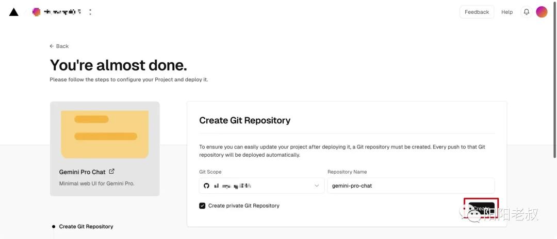The width and height of the screenshot is (557, 239).
Task: Click the Feedback button
Action: point(477,12)
